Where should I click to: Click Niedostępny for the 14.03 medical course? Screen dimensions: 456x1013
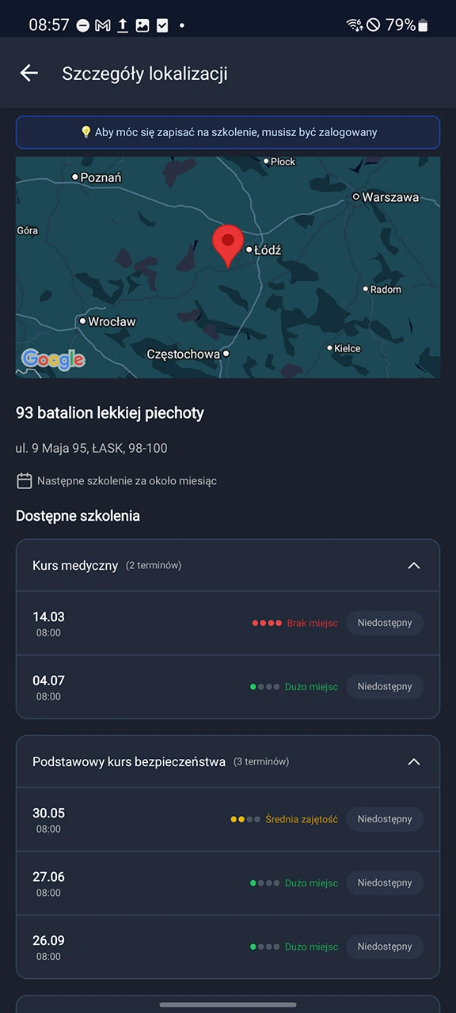pos(384,623)
